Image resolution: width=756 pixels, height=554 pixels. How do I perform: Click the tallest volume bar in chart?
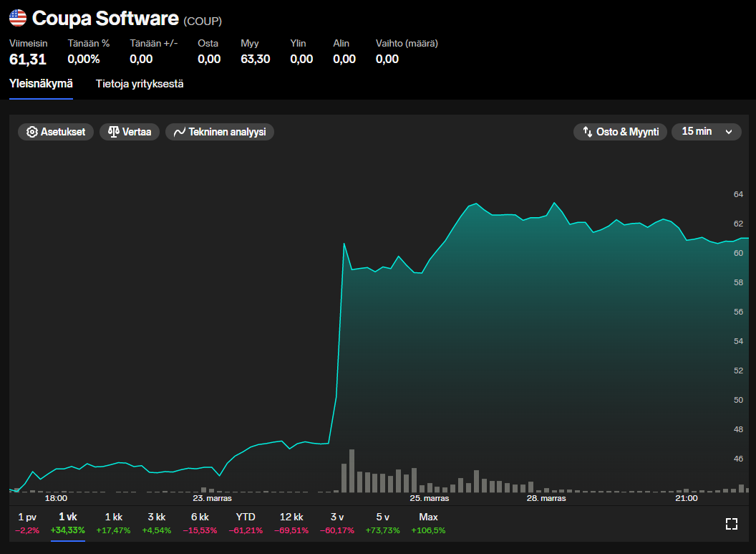[352, 471]
